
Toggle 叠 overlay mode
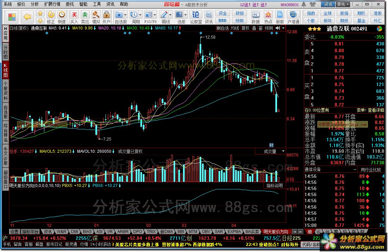[x=254, y=28]
